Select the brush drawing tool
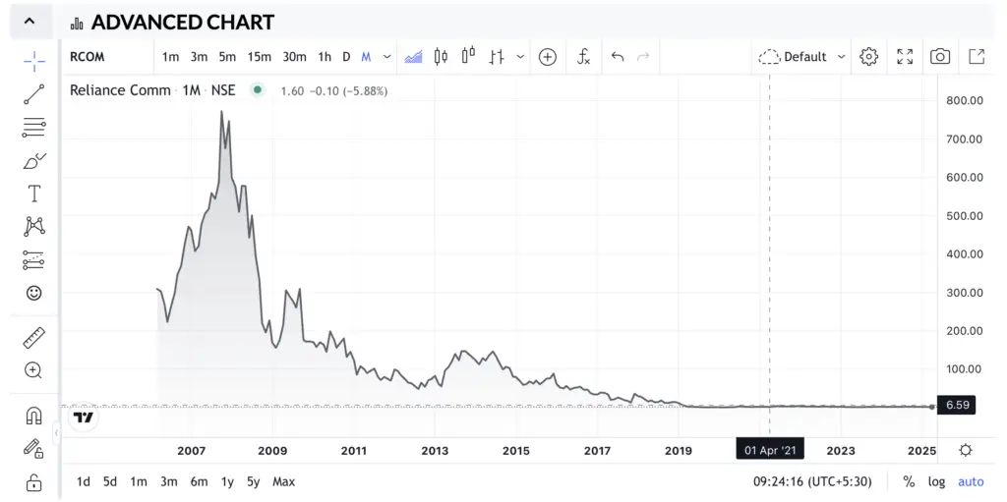Screen dimensions: 1007x502 click(33, 160)
